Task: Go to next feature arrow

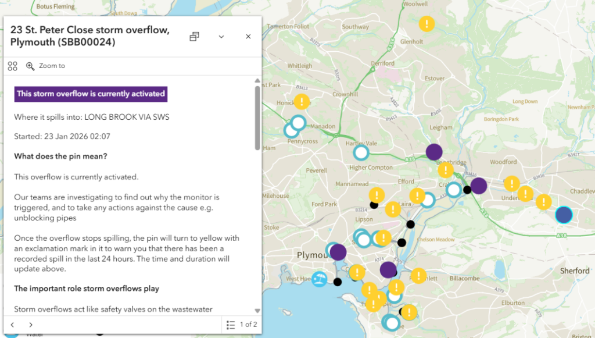Action: click(x=31, y=325)
